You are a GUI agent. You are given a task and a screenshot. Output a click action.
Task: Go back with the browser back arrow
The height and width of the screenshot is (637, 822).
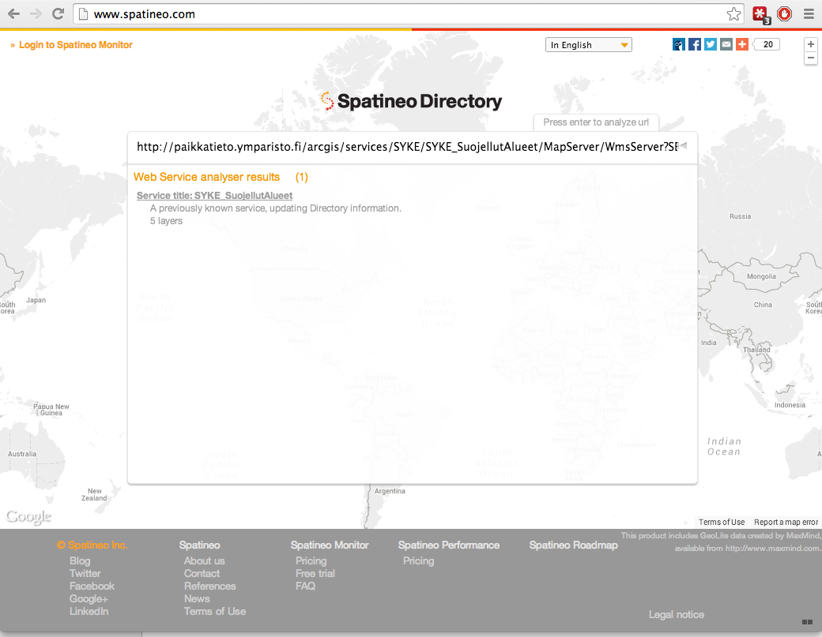point(13,14)
